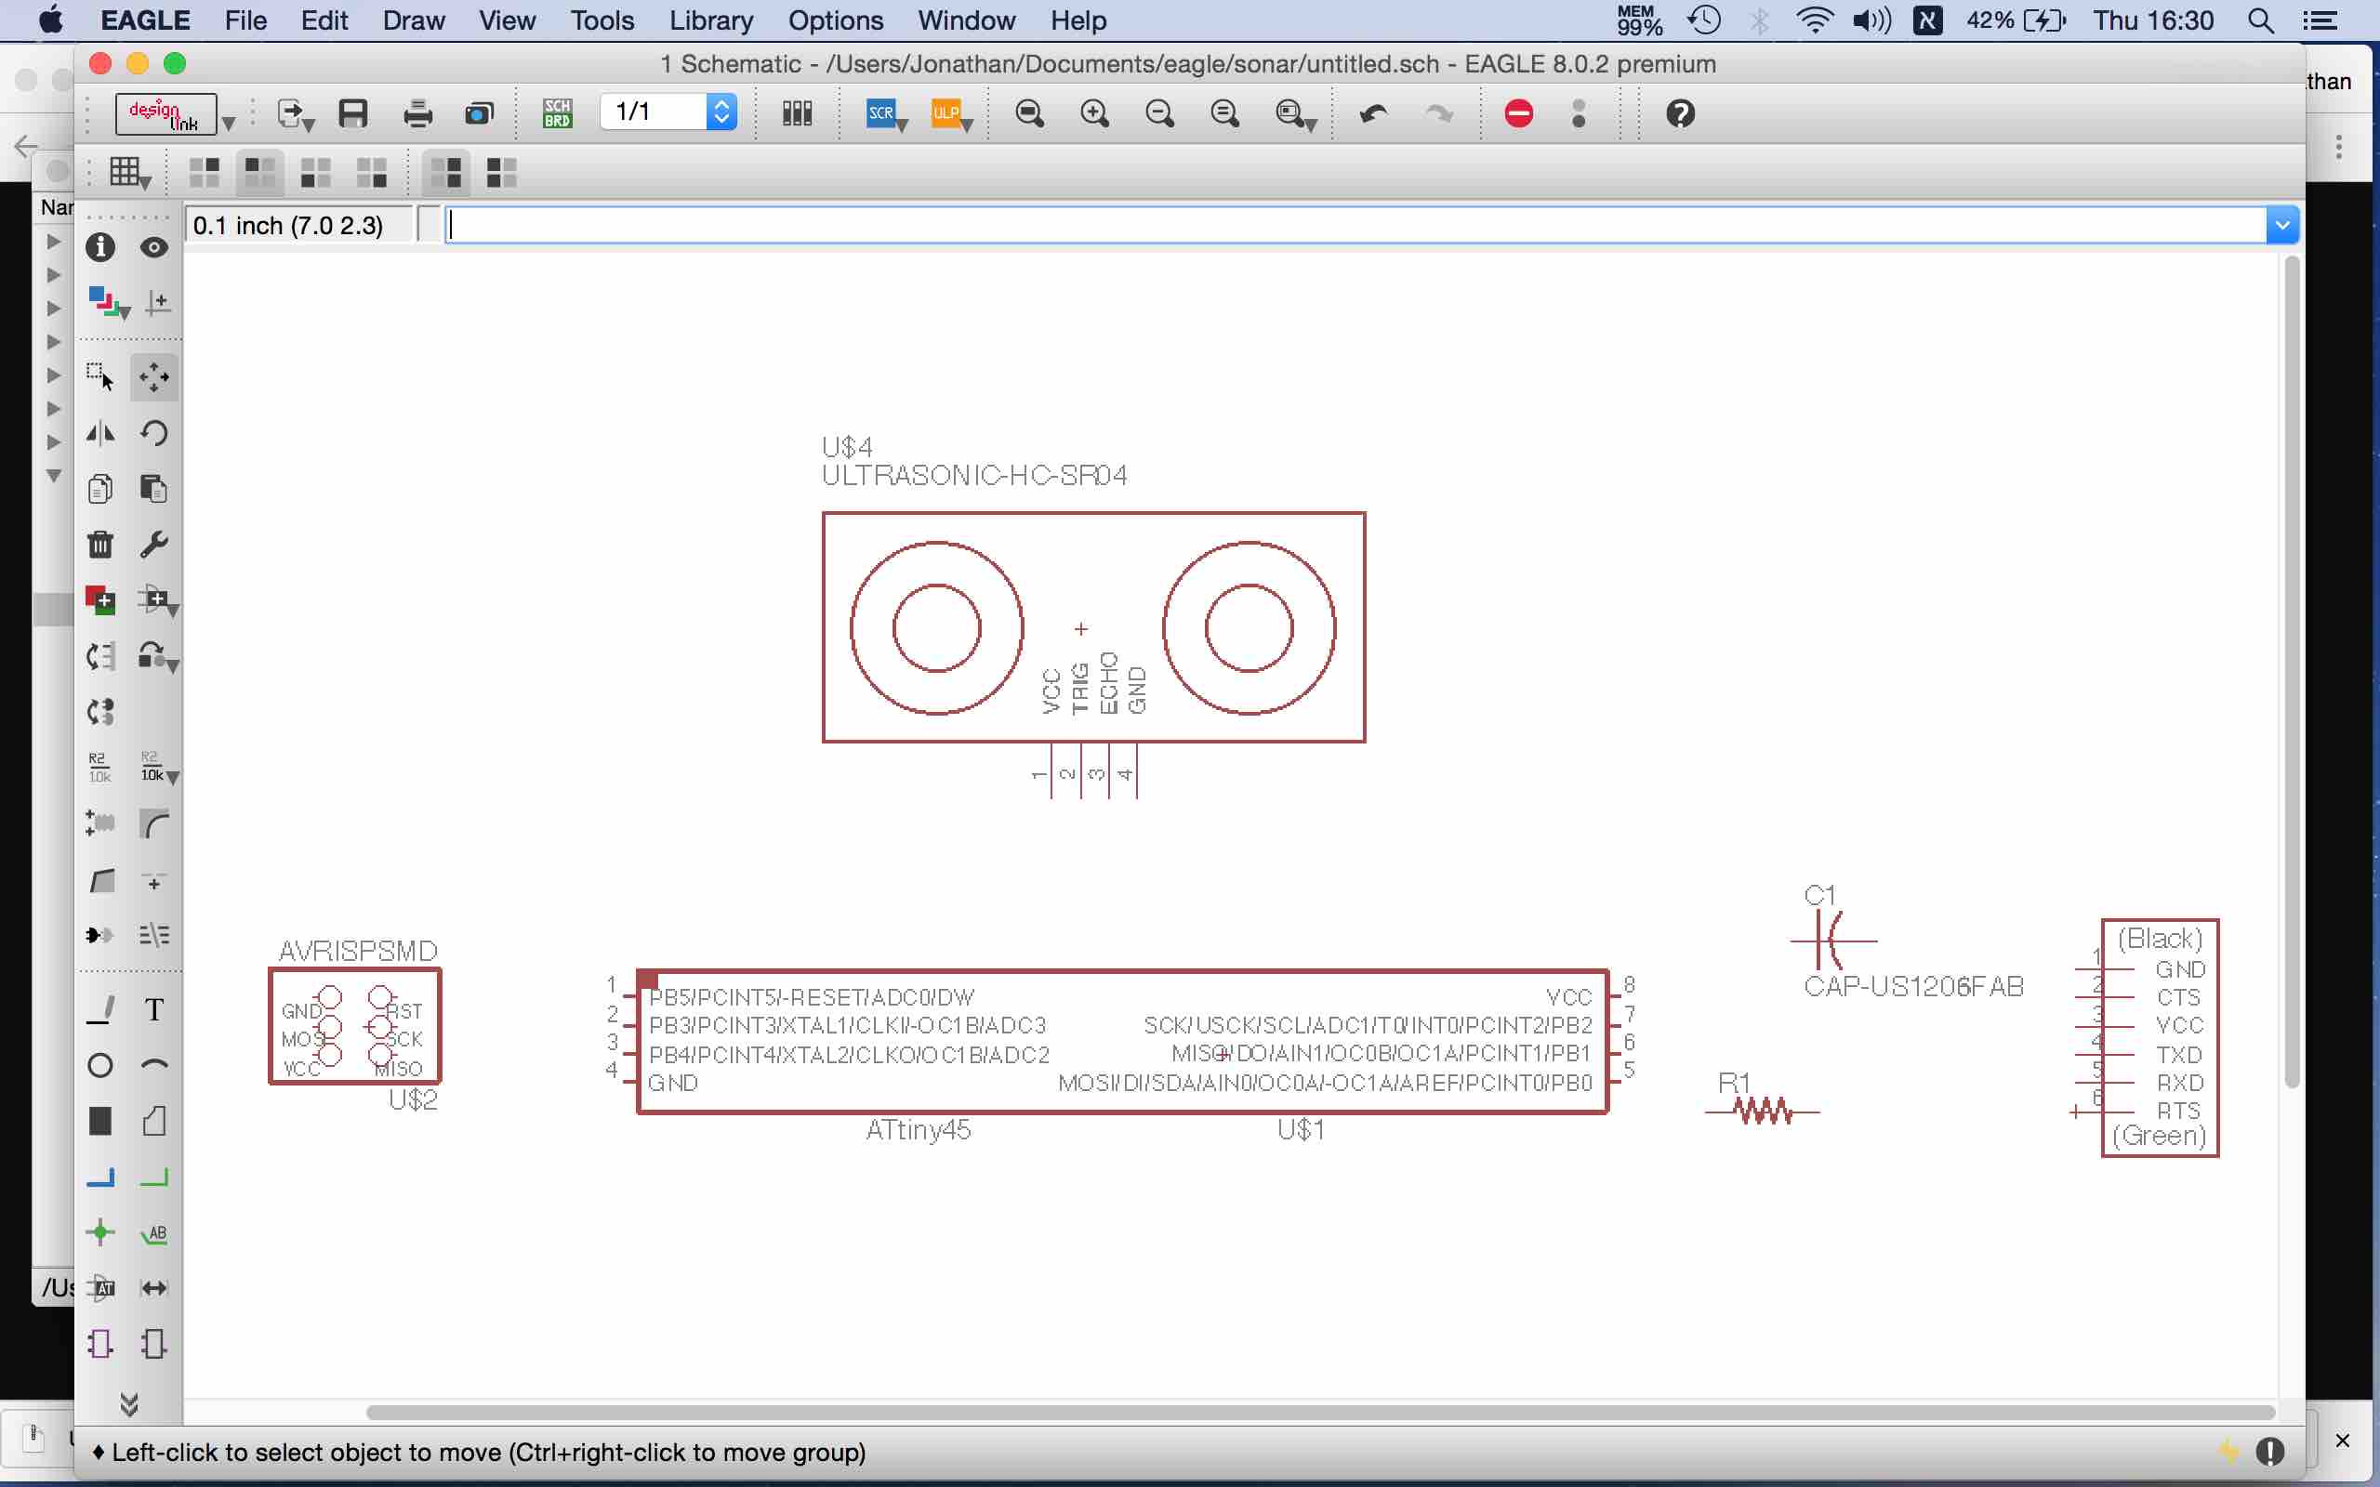2380x1487 pixels.
Task: Select the Mark origin tool
Action: click(x=156, y=302)
